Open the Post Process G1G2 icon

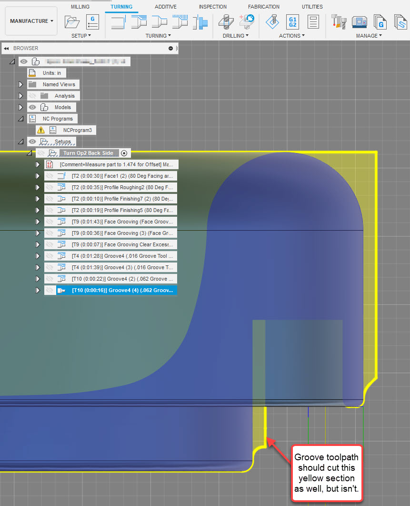click(x=292, y=21)
